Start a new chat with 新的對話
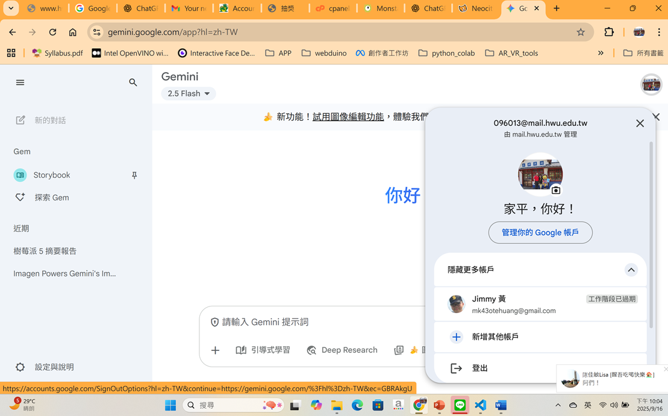Screen dimensions: 668x416 tap(41, 120)
